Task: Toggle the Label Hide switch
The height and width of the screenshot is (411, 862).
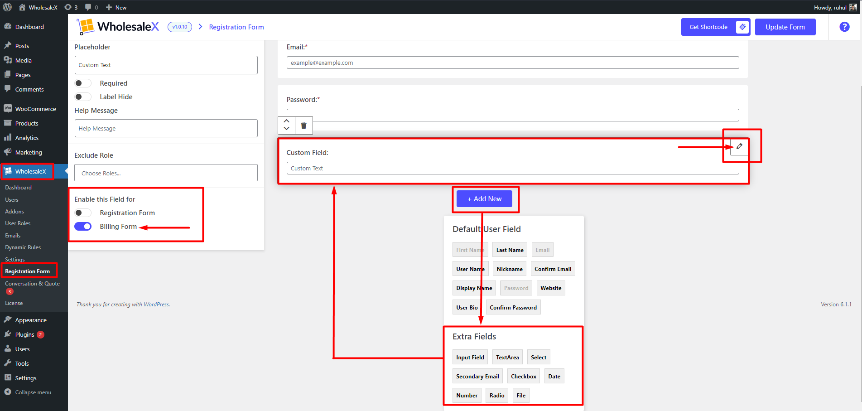Action: click(x=83, y=97)
